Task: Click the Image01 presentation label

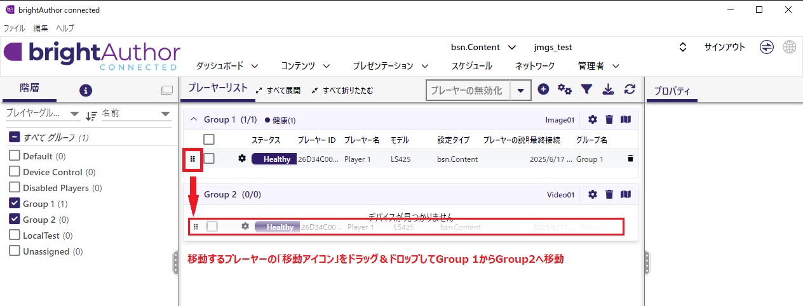Action: 560,119
